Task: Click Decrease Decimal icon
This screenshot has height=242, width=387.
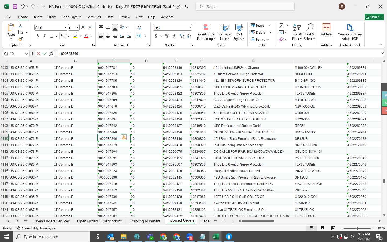Action: (189, 36)
